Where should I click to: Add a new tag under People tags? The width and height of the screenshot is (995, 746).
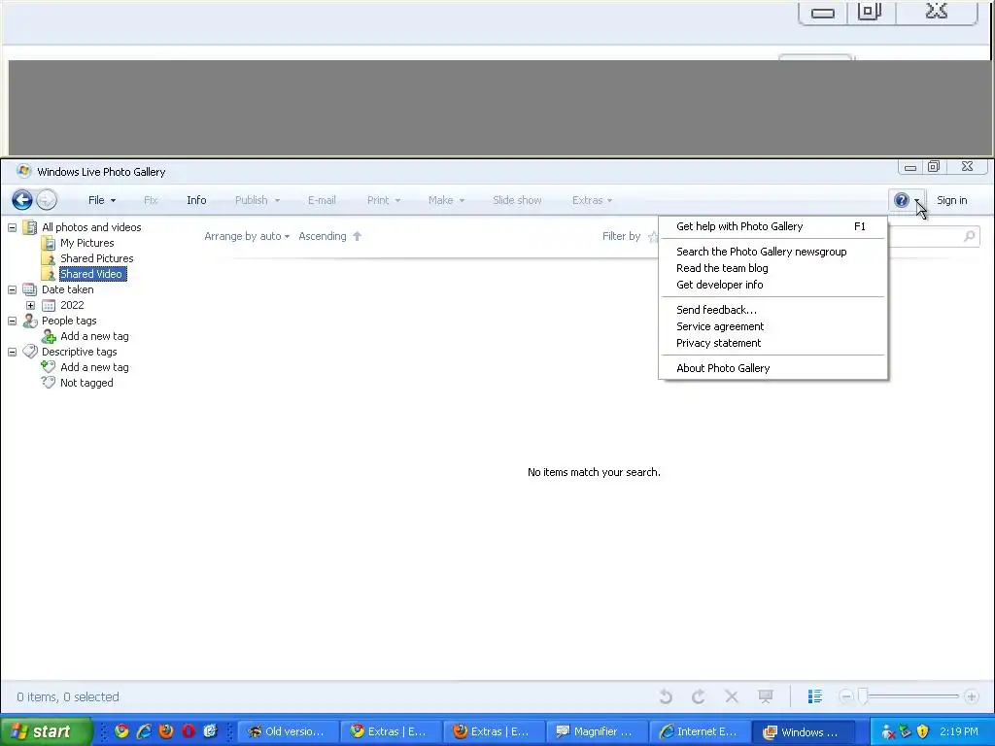pos(94,336)
